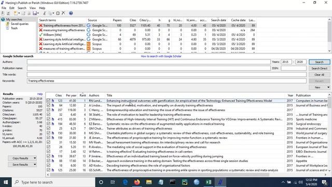Uncheck the W Rehm paper checkbox
Screen dimensions: 332x187
coord(48,152)
